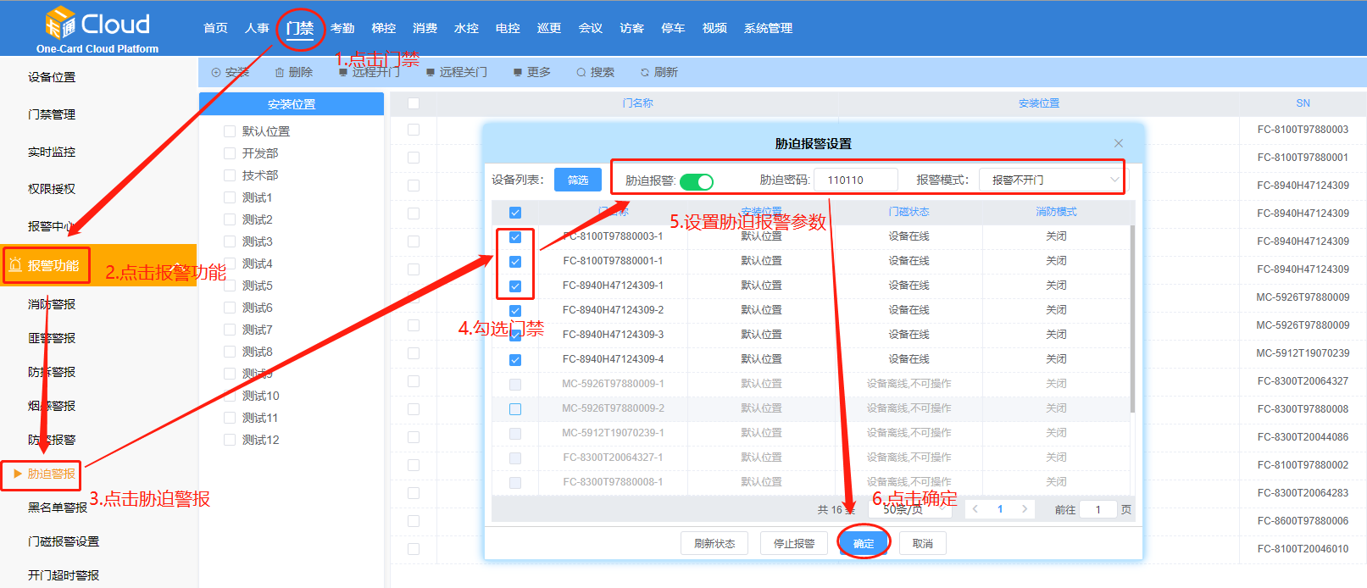This screenshot has height=588, width=1367.
Task: Click the 停止报警 stop alarm button
Action: [793, 543]
